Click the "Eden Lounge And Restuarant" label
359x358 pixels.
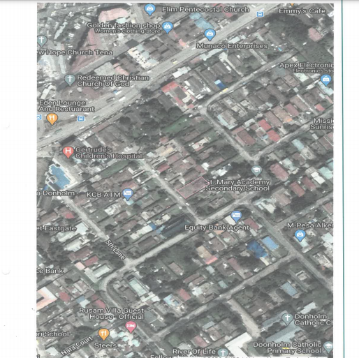click(66, 106)
